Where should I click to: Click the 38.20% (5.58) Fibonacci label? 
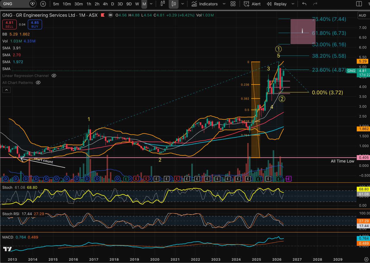pos(329,56)
